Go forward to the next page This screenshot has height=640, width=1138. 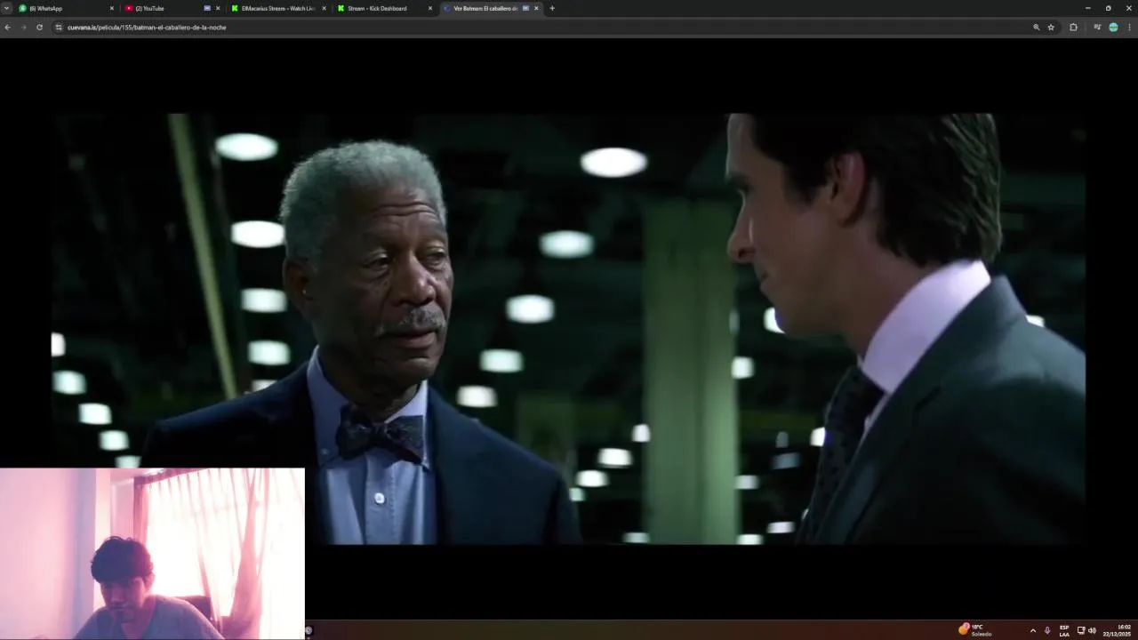23,28
